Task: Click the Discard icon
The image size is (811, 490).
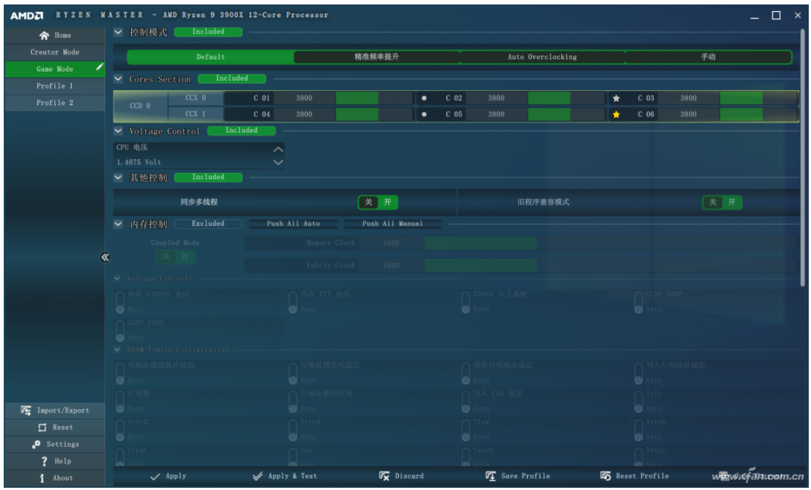Action: [x=384, y=476]
